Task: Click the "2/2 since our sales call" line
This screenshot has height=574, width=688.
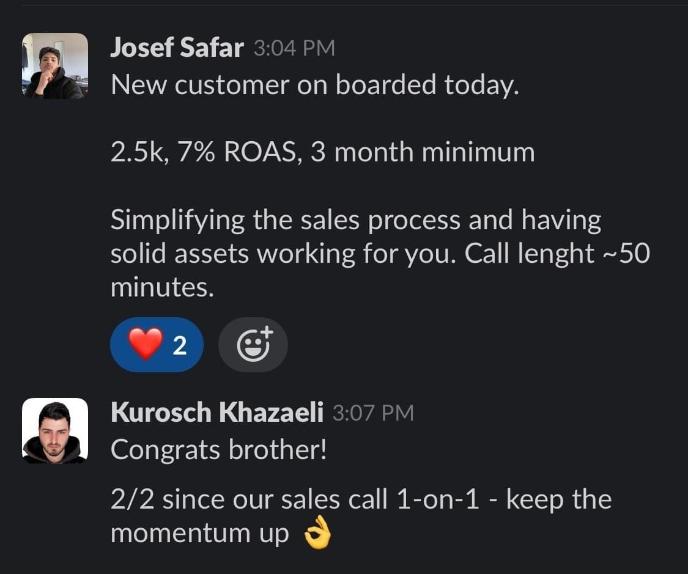Action: (x=361, y=499)
